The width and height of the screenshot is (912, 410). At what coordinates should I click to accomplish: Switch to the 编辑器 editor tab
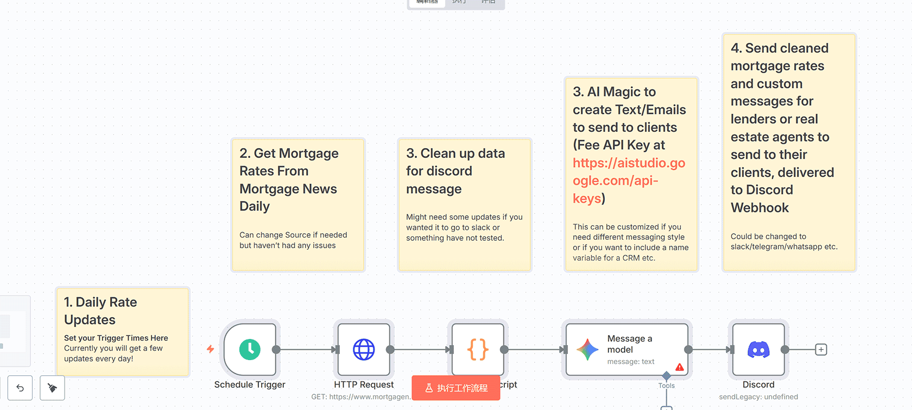[x=427, y=2]
